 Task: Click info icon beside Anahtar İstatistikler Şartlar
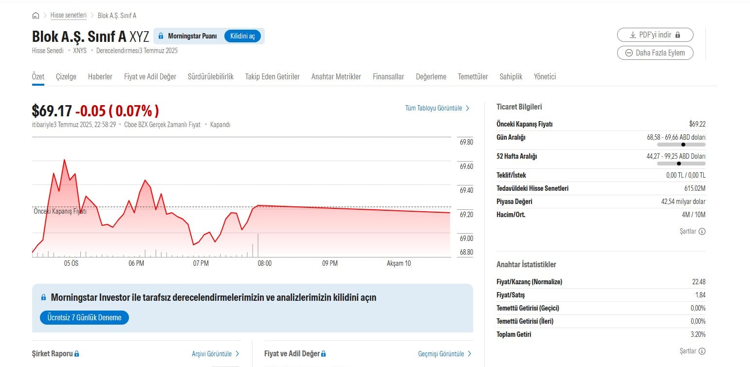click(x=702, y=351)
